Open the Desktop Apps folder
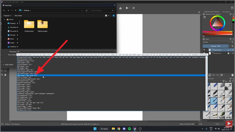Viewport: 235px width, 132px height. (29, 26)
